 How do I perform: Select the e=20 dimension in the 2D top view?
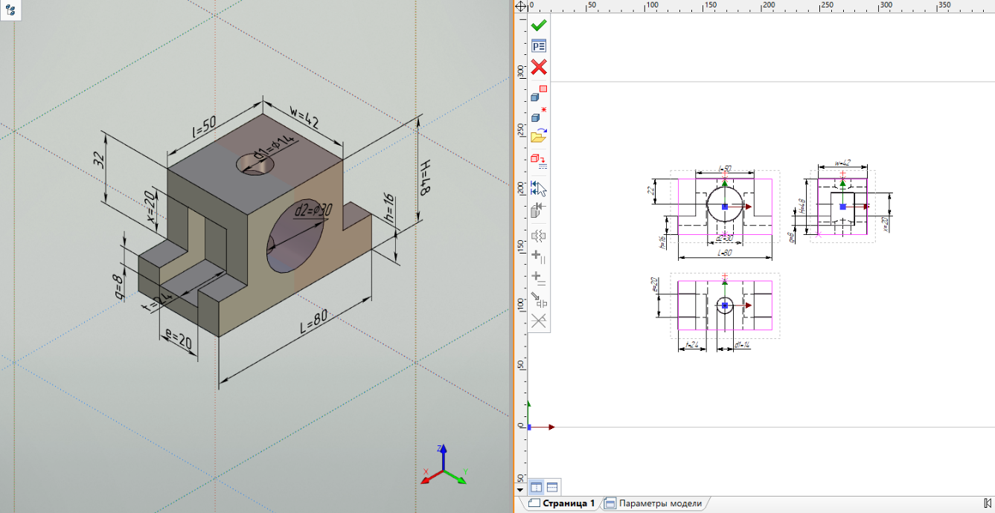(654, 284)
